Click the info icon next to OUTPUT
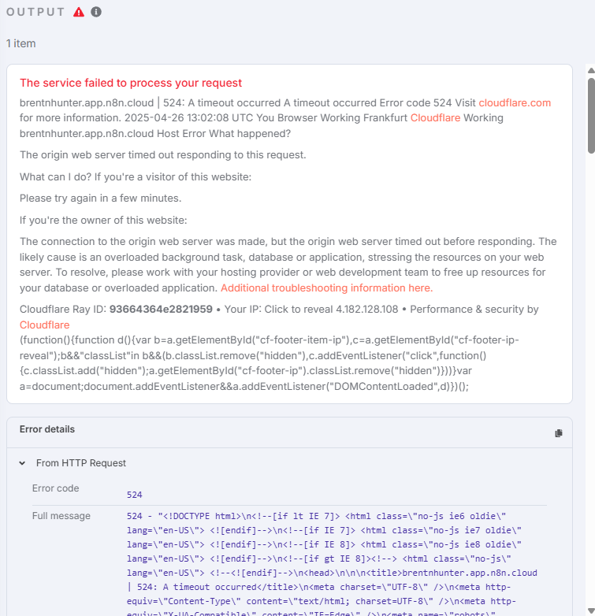 coord(96,12)
